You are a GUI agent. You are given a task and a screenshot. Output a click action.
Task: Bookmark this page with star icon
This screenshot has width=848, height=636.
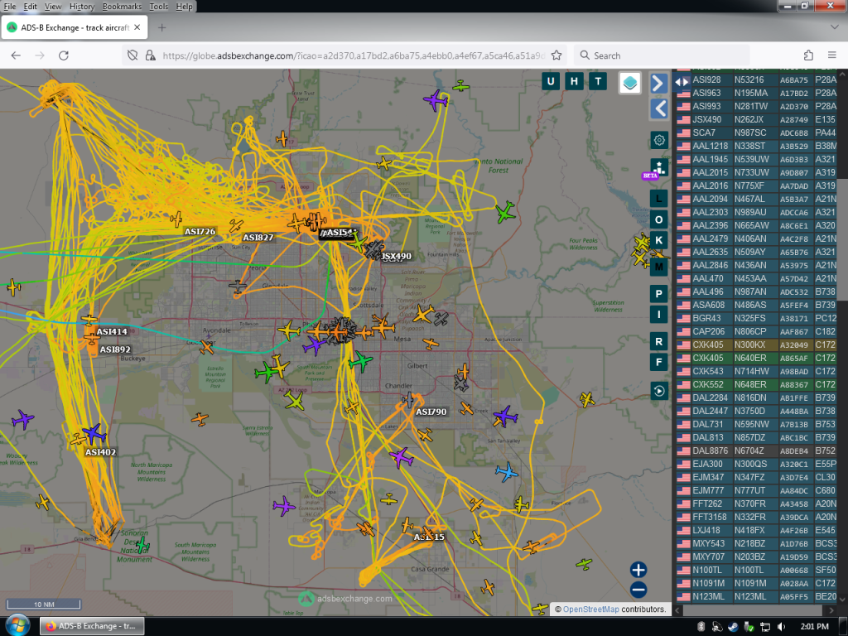pyautogui.click(x=556, y=55)
